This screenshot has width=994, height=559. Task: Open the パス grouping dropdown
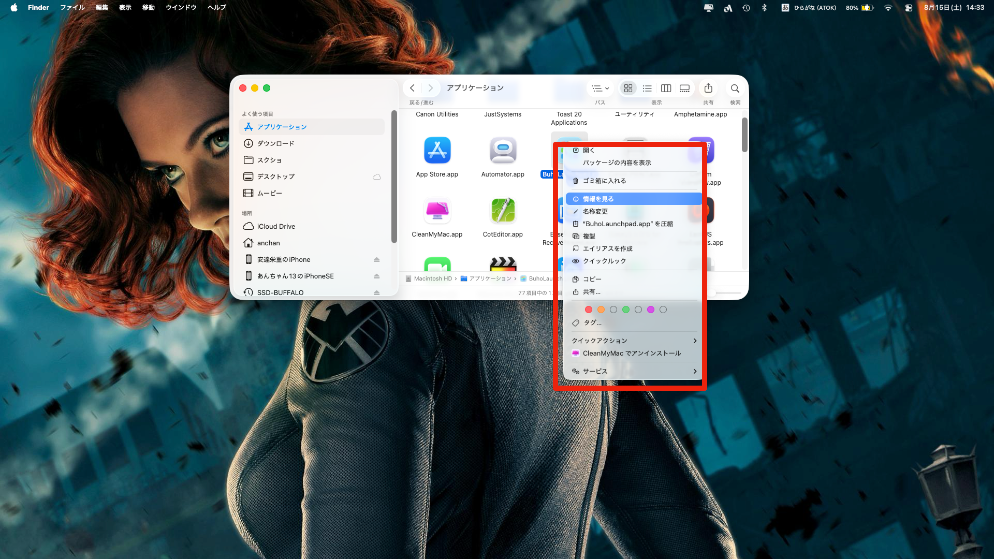click(x=601, y=89)
